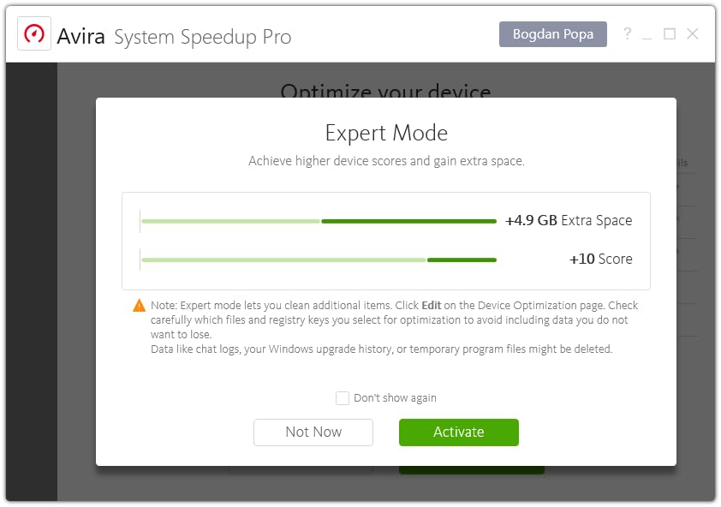Click the bold "Edit" word in the note
721x507 pixels.
pyautogui.click(x=432, y=306)
